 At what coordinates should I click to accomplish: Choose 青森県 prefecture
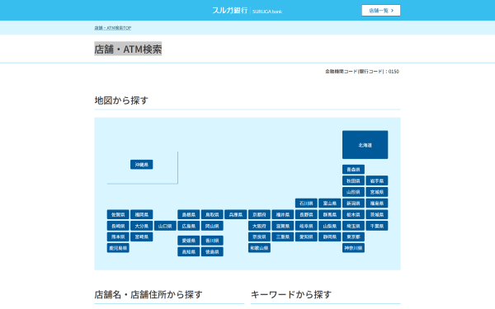click(353, 170)
